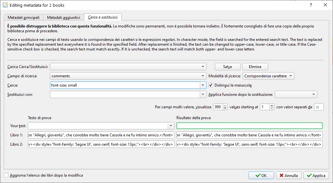
Task: Click the Sostituisci con input field
Action: click(125, 95)
